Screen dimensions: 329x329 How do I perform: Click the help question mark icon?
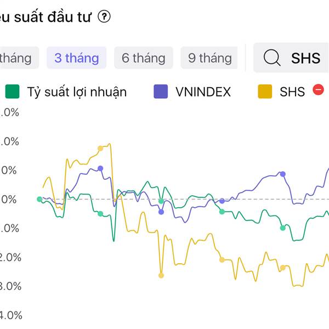pyautogui.click(x=104, y=17)
